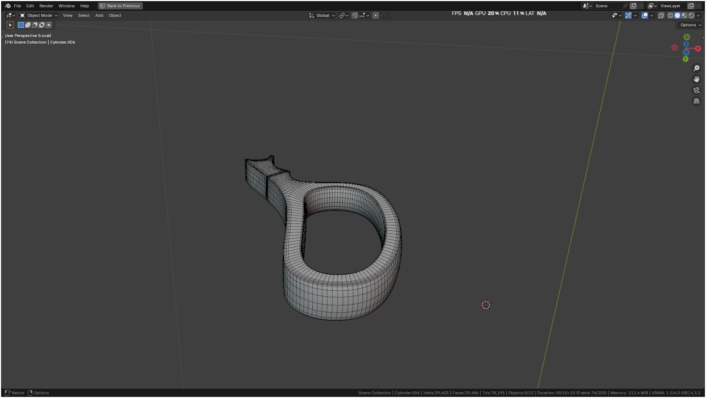Click the "Verts:39,403" status entry
Screen dimensions: 706x398
436,393
